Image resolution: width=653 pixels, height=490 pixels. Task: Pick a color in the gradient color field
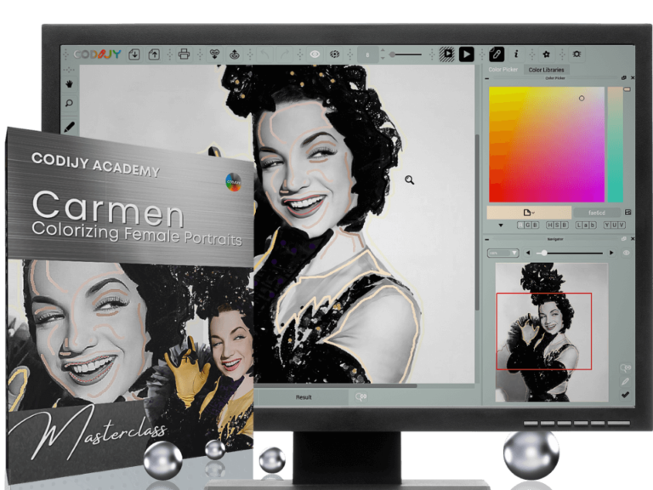[x=547, y=144]
